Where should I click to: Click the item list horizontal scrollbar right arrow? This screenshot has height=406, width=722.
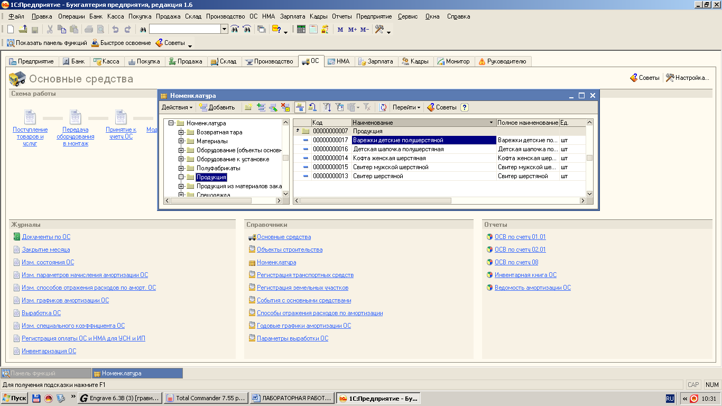583,201
